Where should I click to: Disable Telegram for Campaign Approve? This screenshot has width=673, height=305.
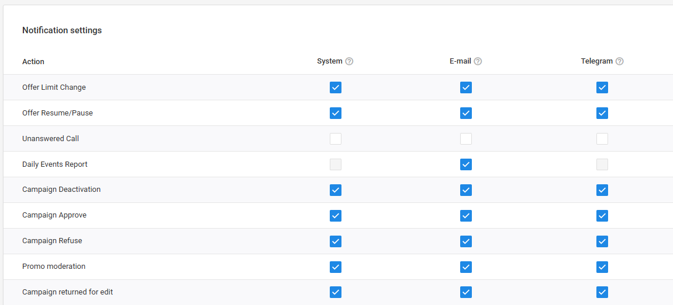coord(602,215)
